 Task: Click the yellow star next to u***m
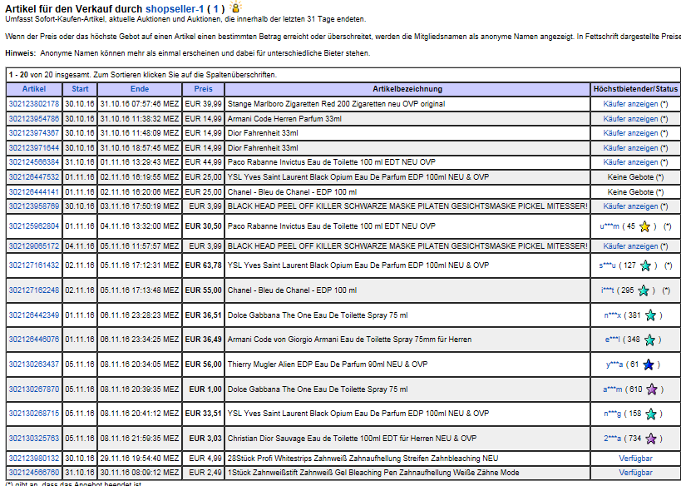click(x=645, y=226)
